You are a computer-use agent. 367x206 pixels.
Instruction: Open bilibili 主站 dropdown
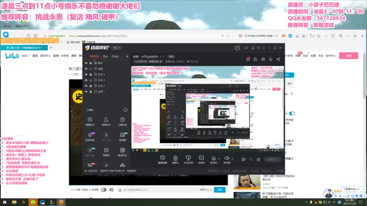click(x=26, y=56)
